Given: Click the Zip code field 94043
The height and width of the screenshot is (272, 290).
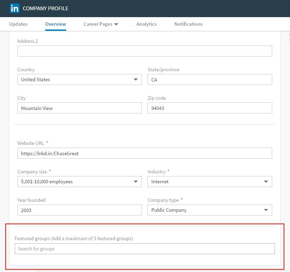Looking at the screenshot, I should (210, 108).
